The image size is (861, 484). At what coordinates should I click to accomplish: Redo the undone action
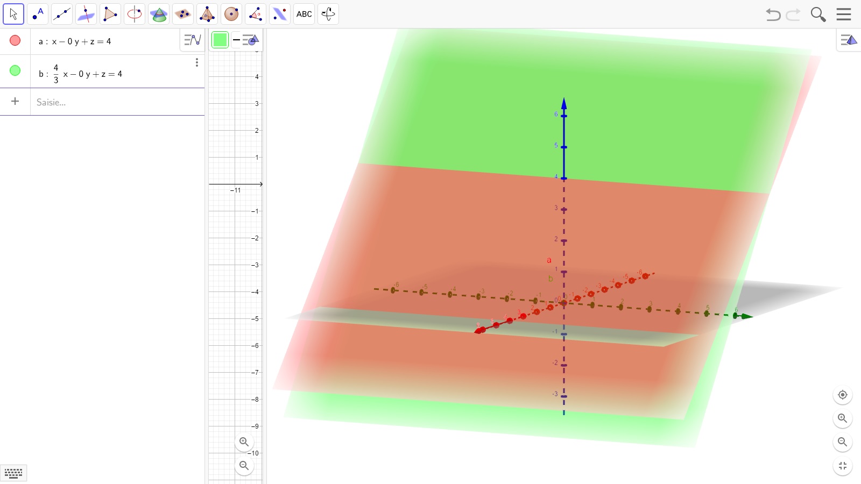tap(793, 15)
